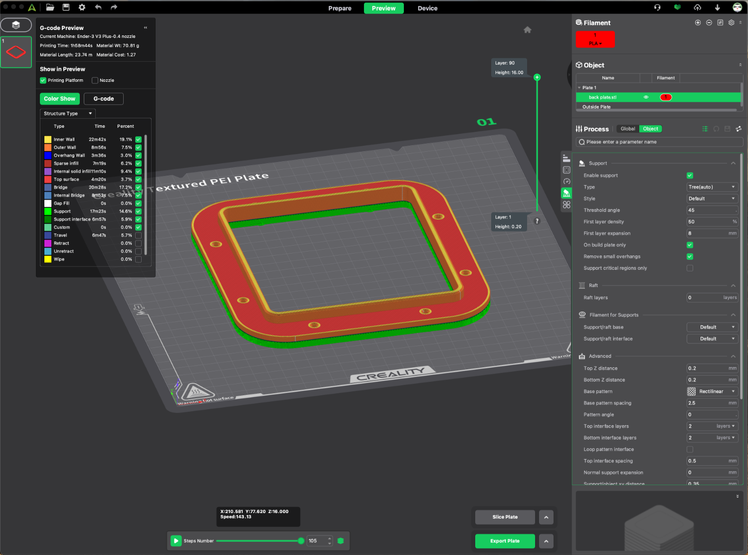The width and height of the screenshot is (748, 555).
Task: Add a filament with the plus icon
Action: (x=698, y=22)
